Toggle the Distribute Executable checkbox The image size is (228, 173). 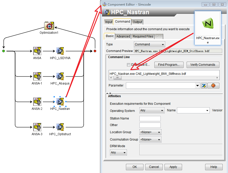[128, 65]
